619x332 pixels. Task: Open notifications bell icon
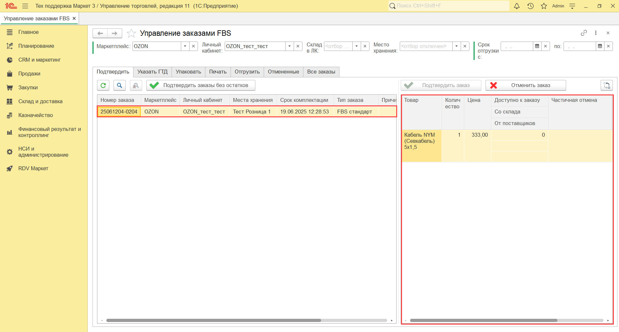pyautogui.click(x=517, y=6)
